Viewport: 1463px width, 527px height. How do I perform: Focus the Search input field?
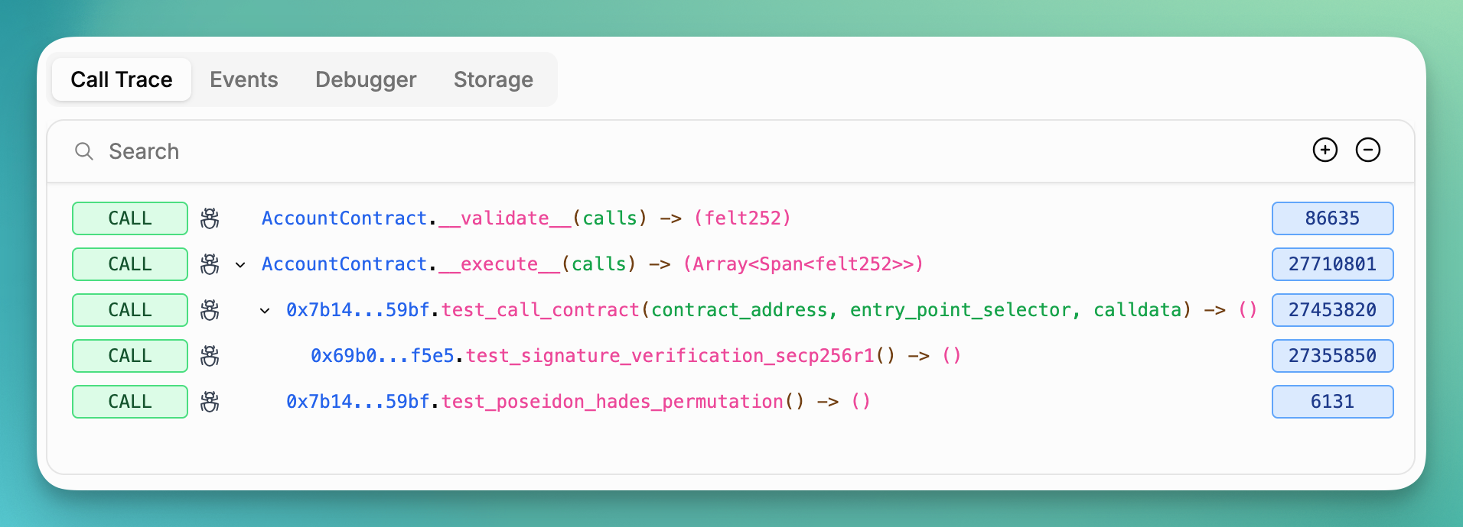pyautogui.click(x=689, y=151)
